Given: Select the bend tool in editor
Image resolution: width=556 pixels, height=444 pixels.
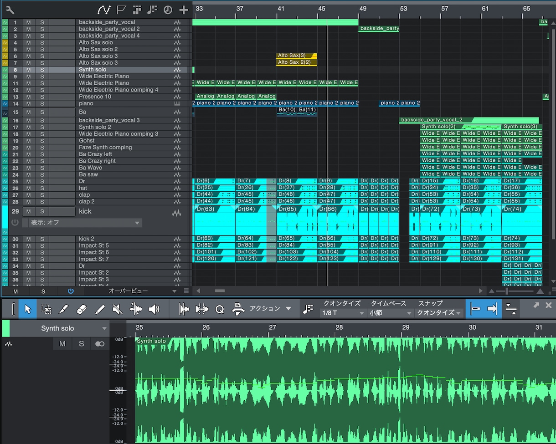Looking at the screenshot, I should (136, 309).
